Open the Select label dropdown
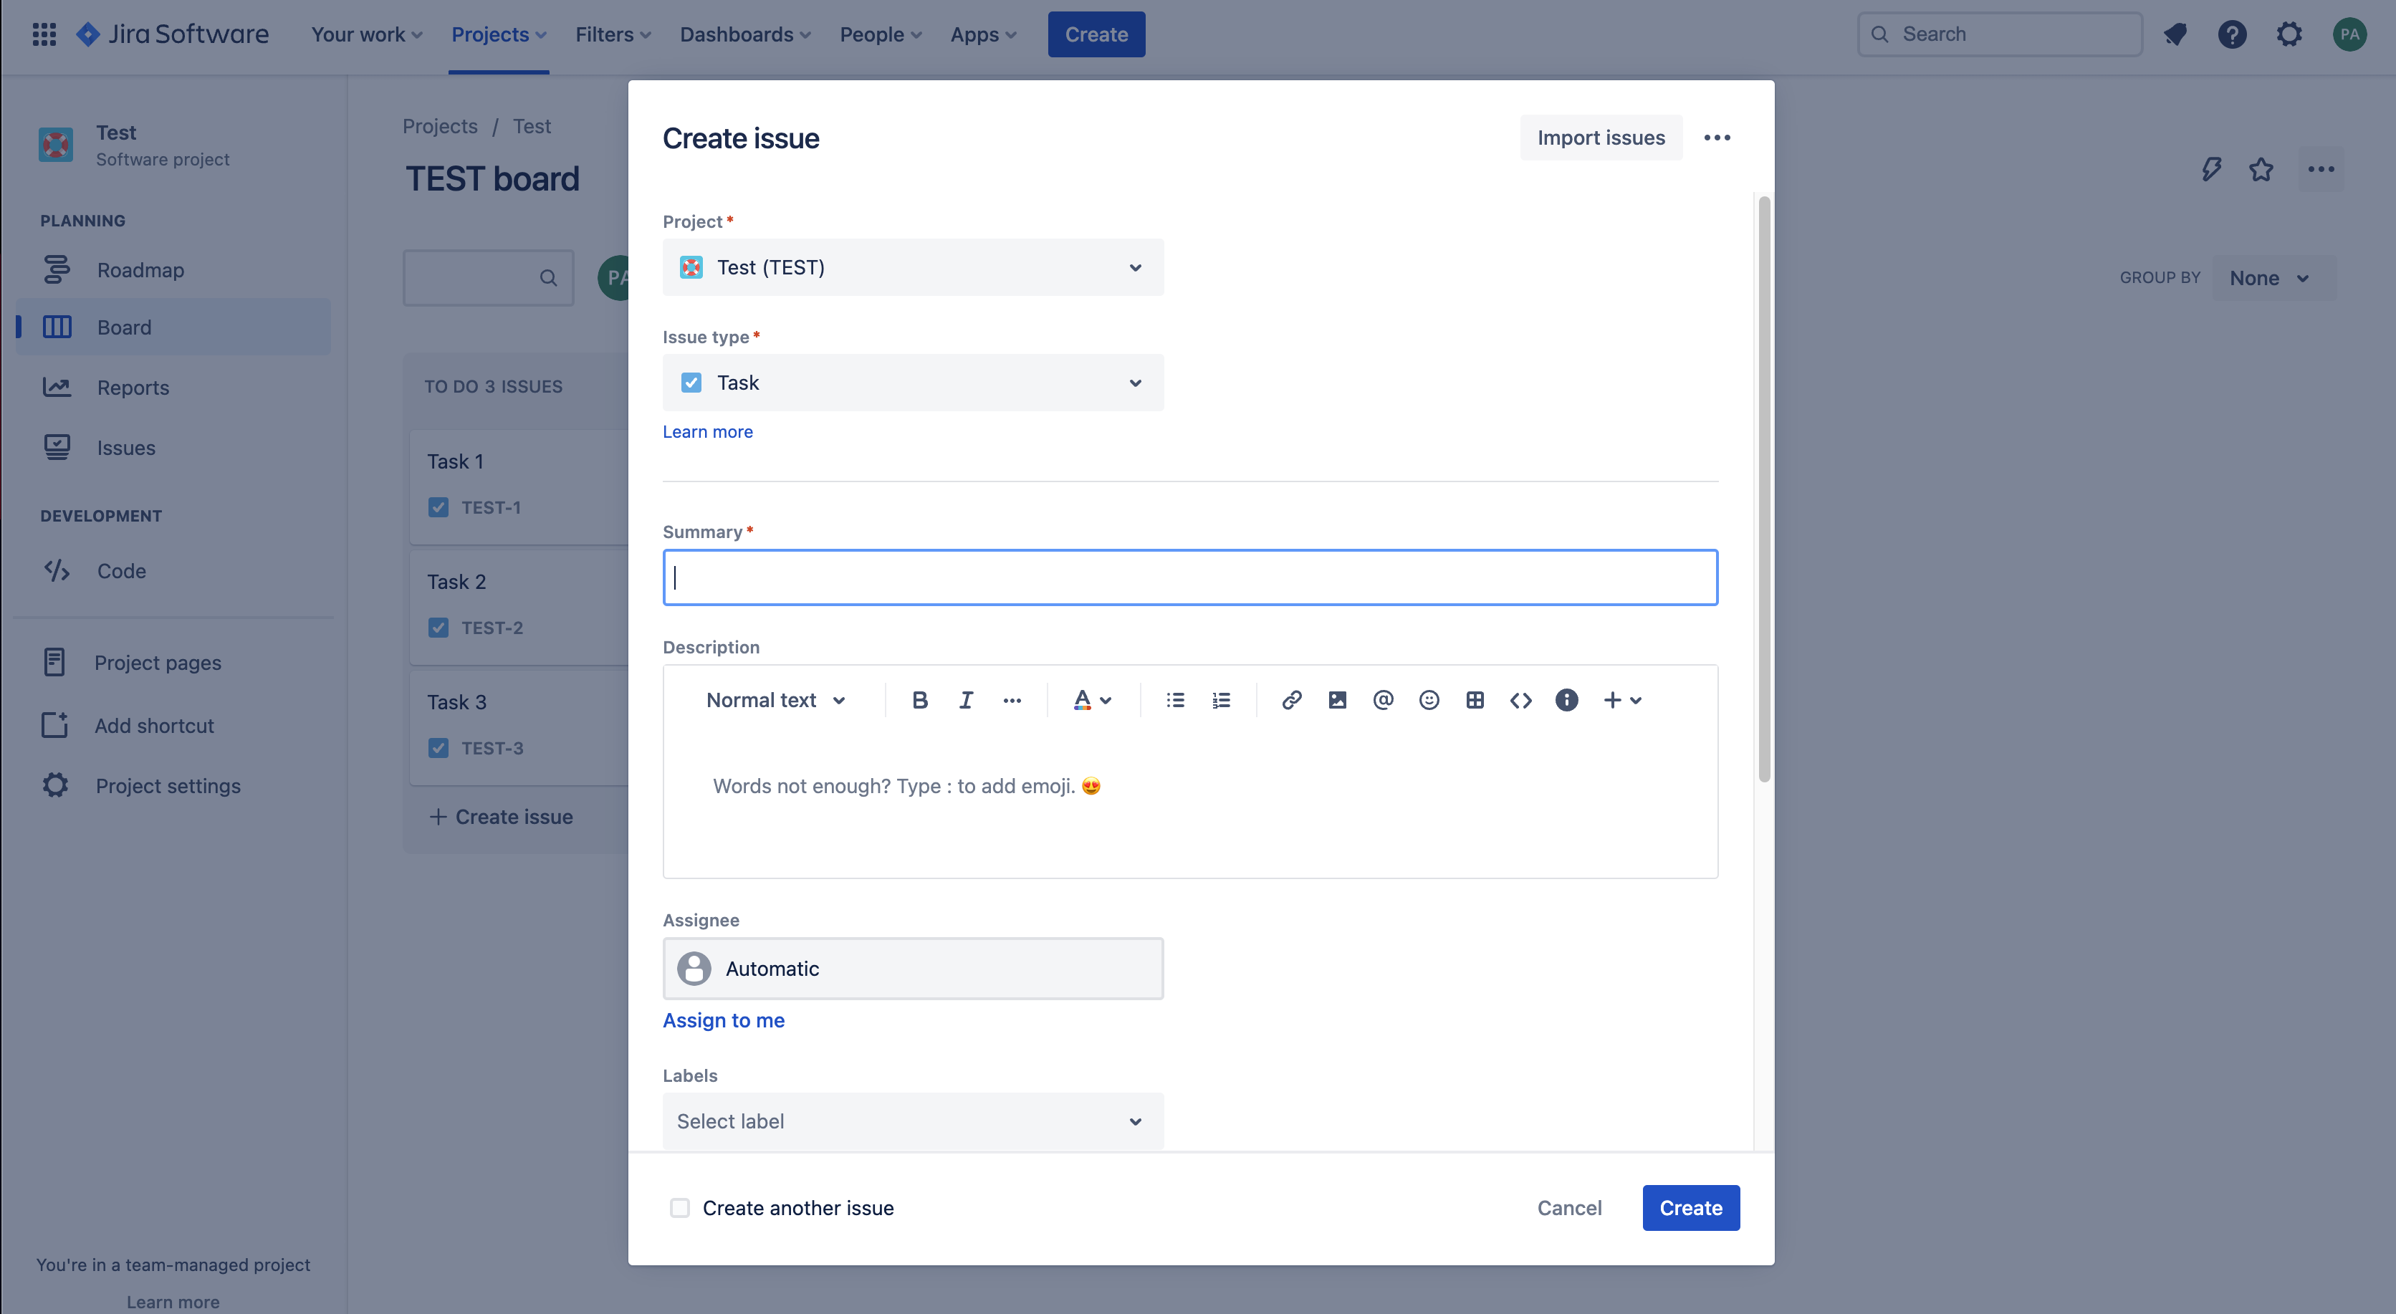The height and width of the screenshot is (1314, 2396). coord(912,1121)
